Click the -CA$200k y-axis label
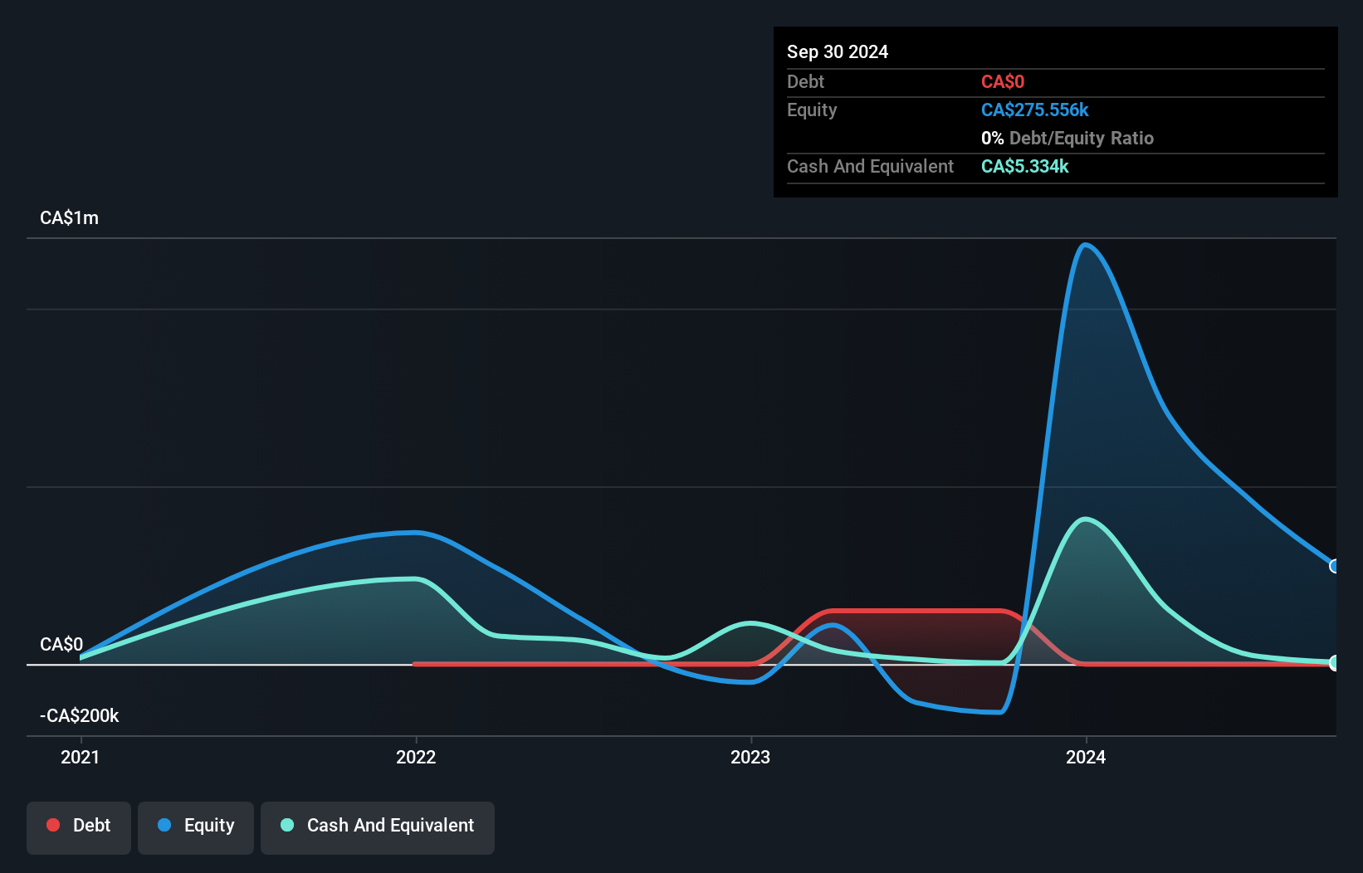Screen dimensions: 1363x873 coord(80,715)
